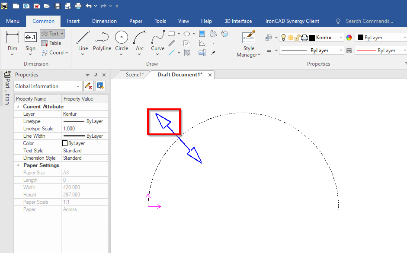Select the Ellipse draw tool
This screenshot has height=253, width=407.
pos(187,34)
